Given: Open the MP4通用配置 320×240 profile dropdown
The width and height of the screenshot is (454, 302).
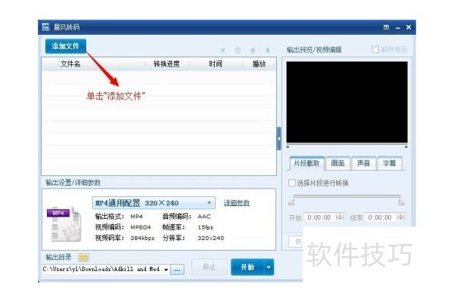Looking at the screenshot, I should 154,203.
